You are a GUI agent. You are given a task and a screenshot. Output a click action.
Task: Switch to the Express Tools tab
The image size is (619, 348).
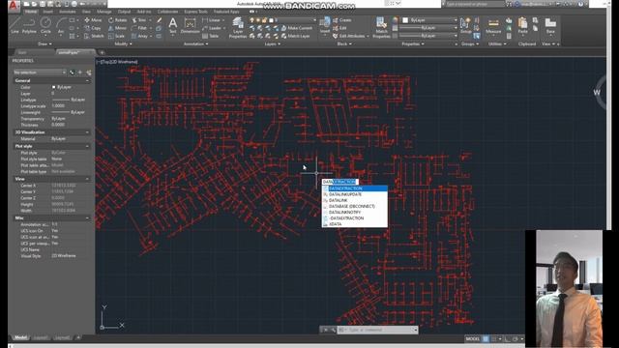coord(195,12)
